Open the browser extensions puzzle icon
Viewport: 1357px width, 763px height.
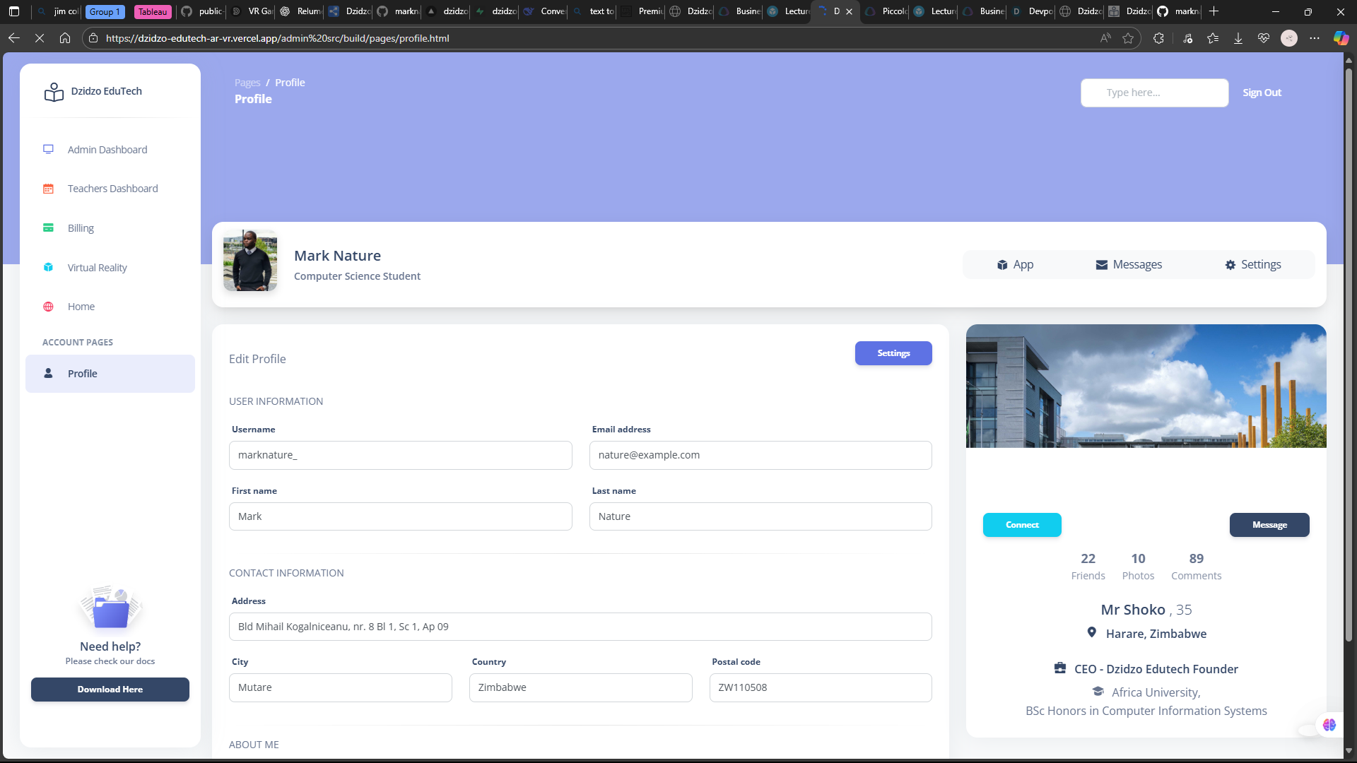(1158, 38)
